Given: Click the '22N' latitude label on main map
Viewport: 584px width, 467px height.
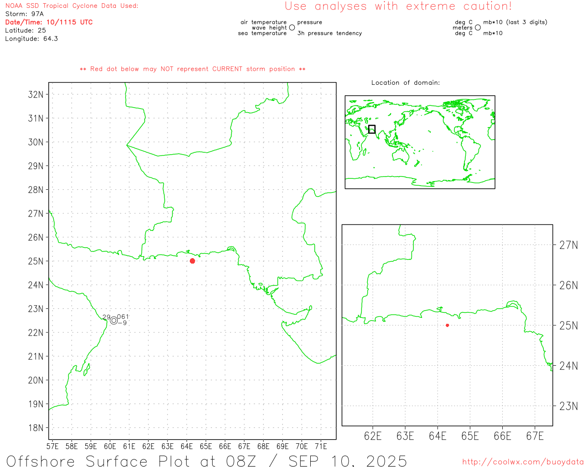Looking at the screenshot, I should pos(36,332).
